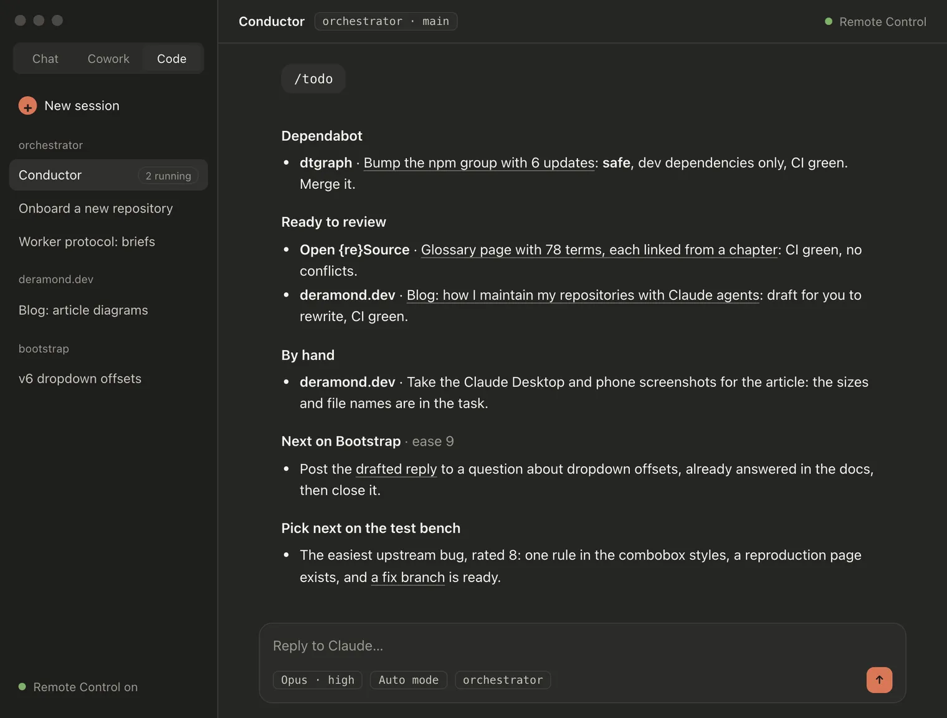Image resolution: width=947 pixels, height=718 pixels.
Task: Send the reply with the orange arrow button
Action: click(879, 680)
